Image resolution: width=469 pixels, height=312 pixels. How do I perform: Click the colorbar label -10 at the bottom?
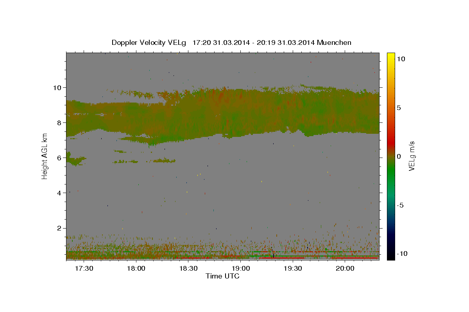401,253
